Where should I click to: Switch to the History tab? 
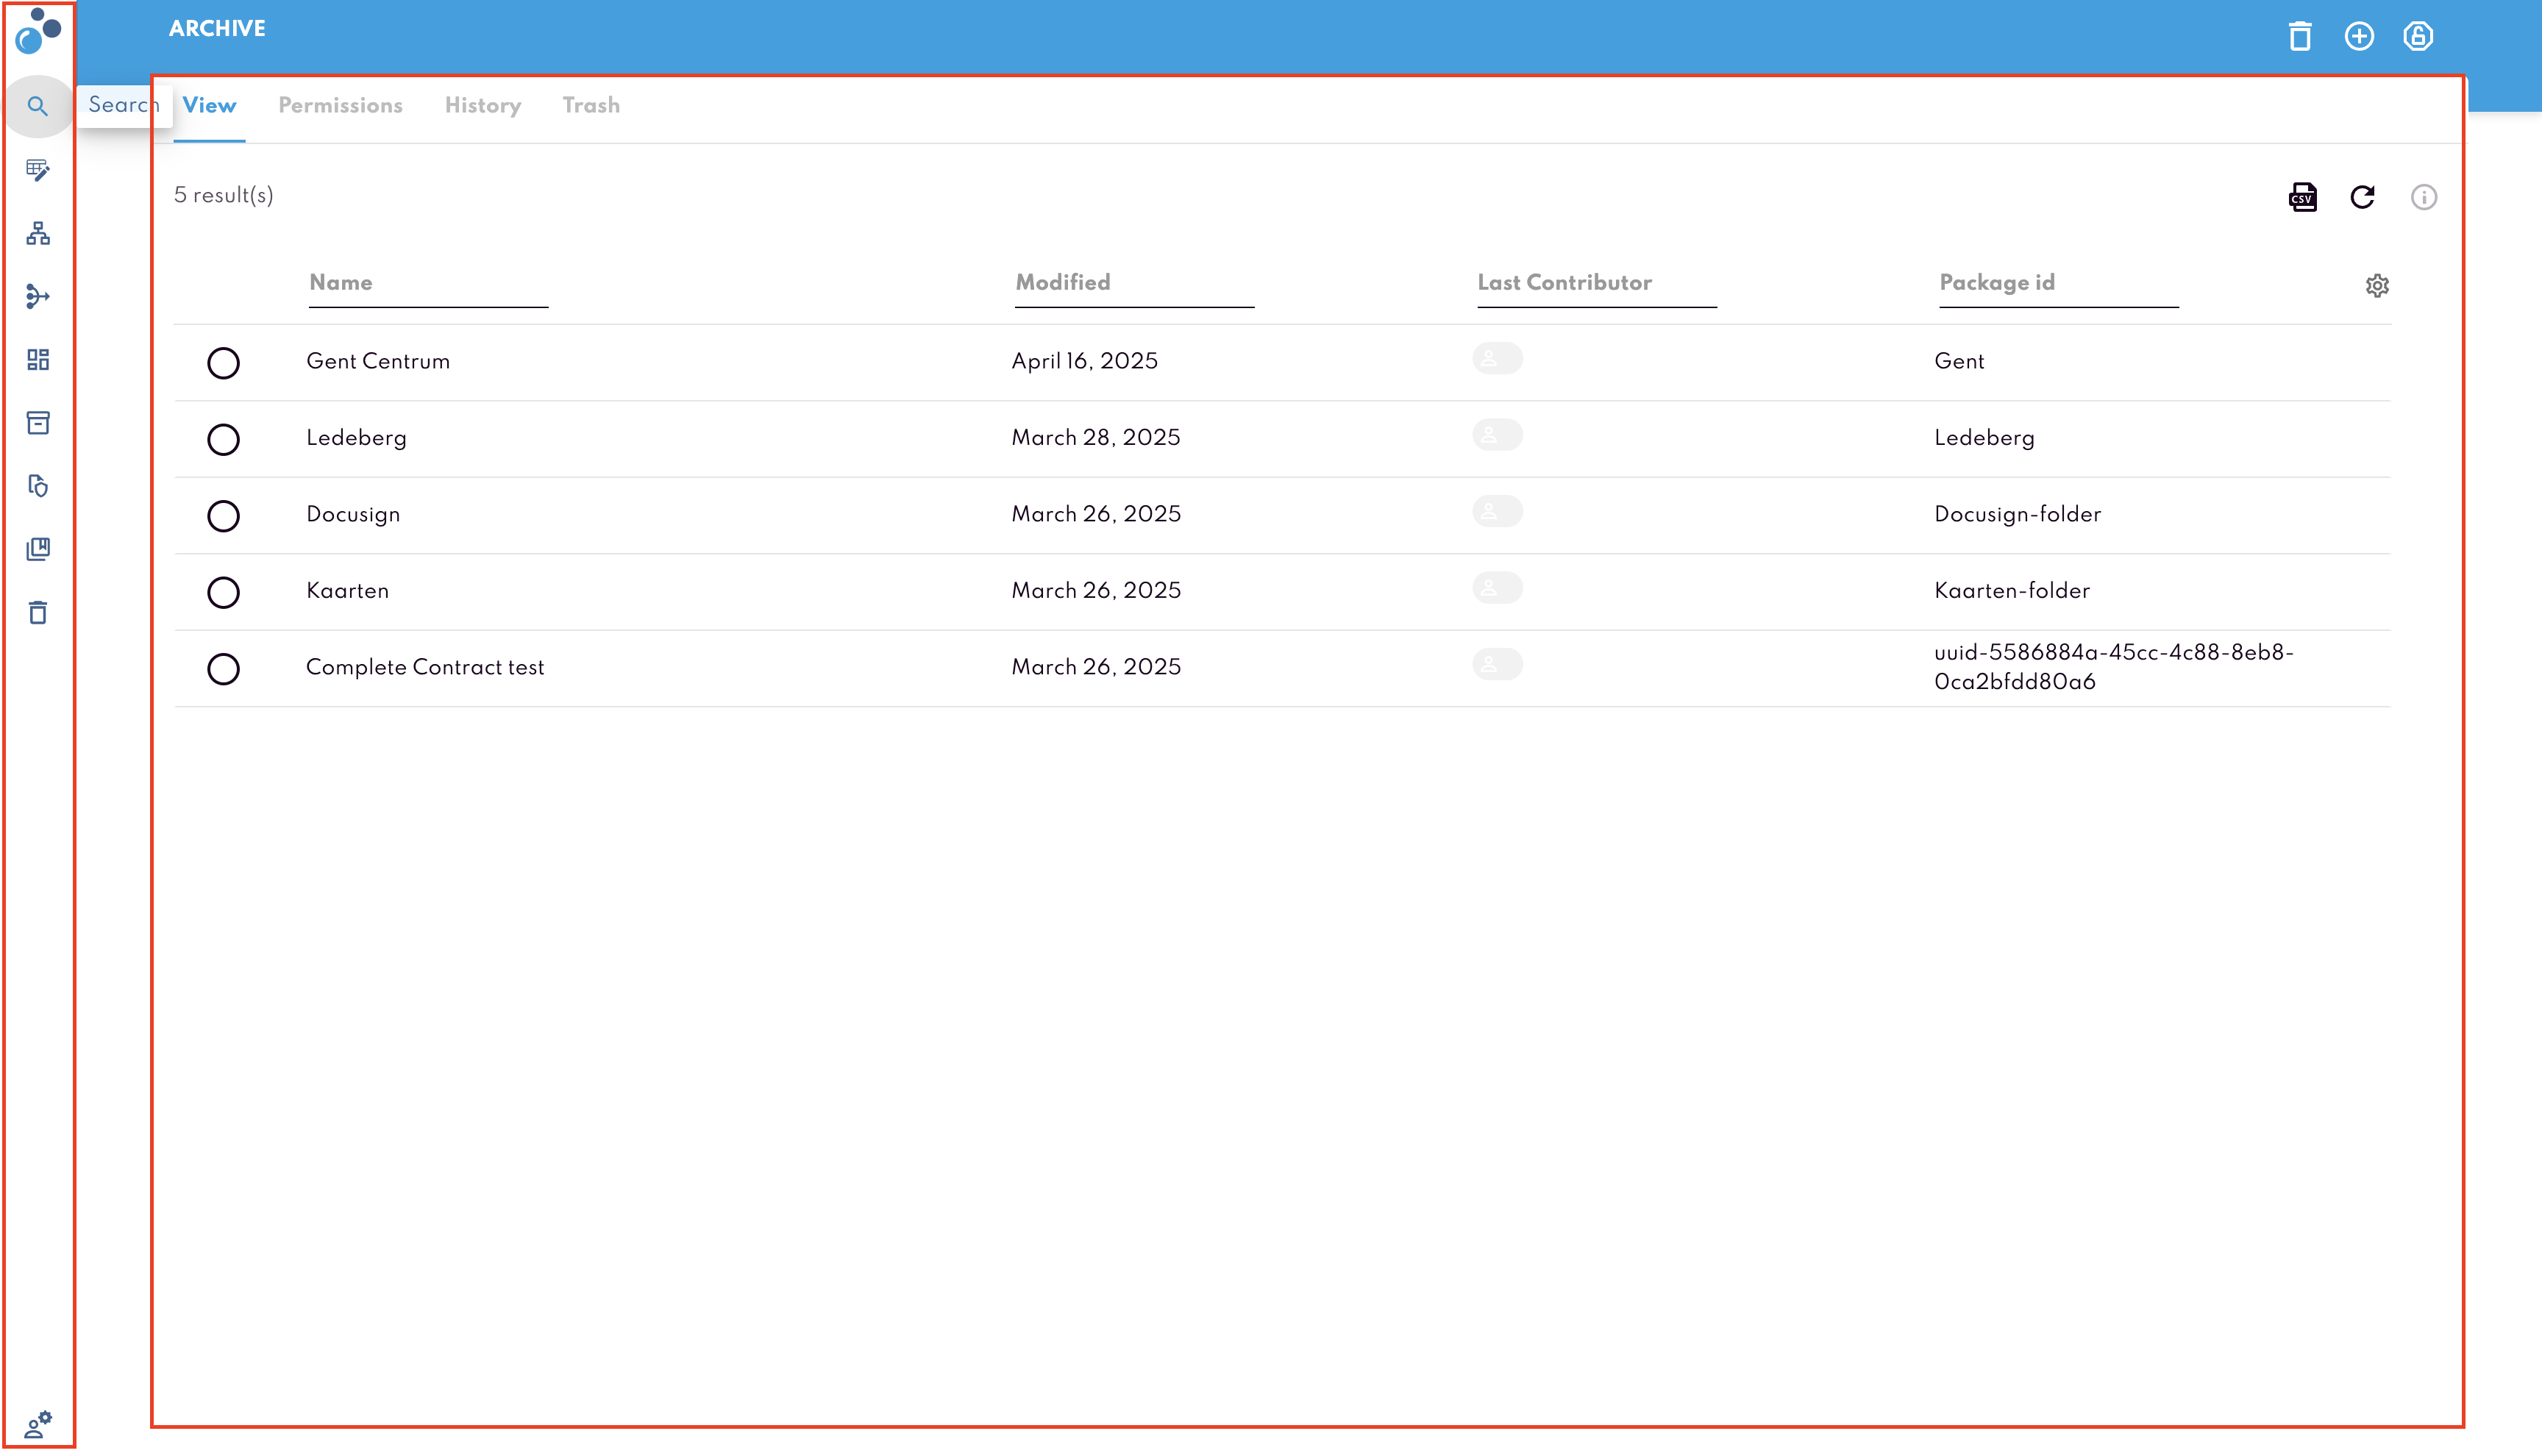[483, 106]
